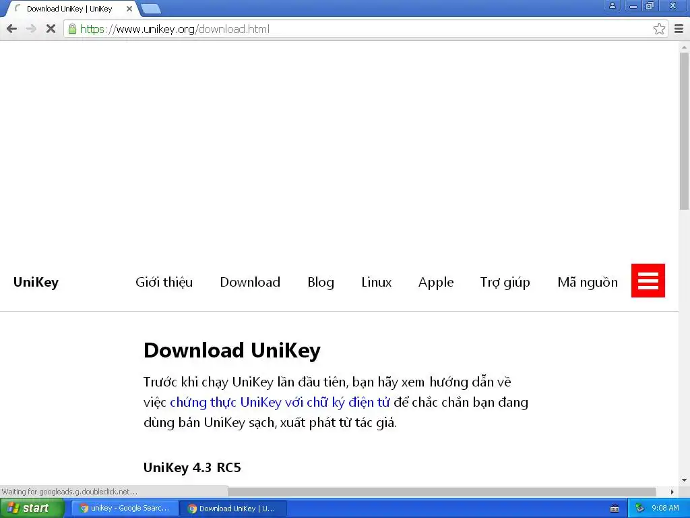Bookmark page with the star icon
This screenshot has width=690, height=518.
coord(659,29)
